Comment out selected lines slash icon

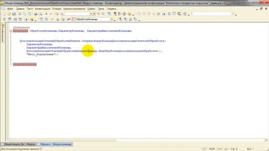(52, 19)
